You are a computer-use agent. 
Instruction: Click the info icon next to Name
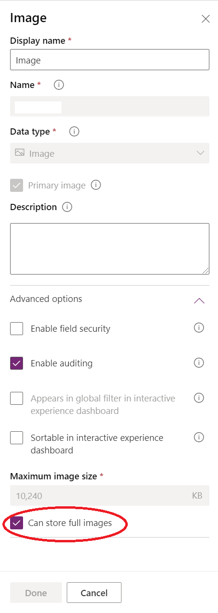[59, 85]
